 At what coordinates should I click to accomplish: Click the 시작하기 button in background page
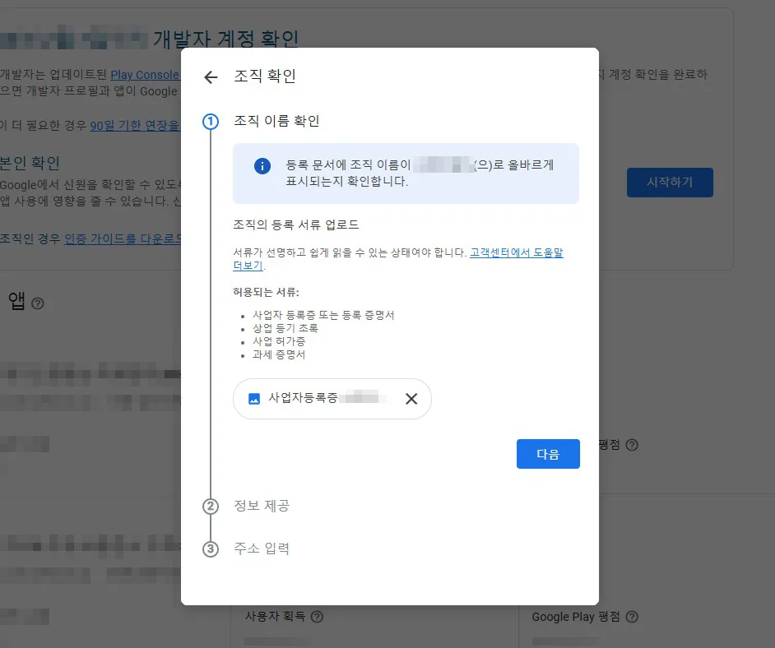[x=670, y=183]
